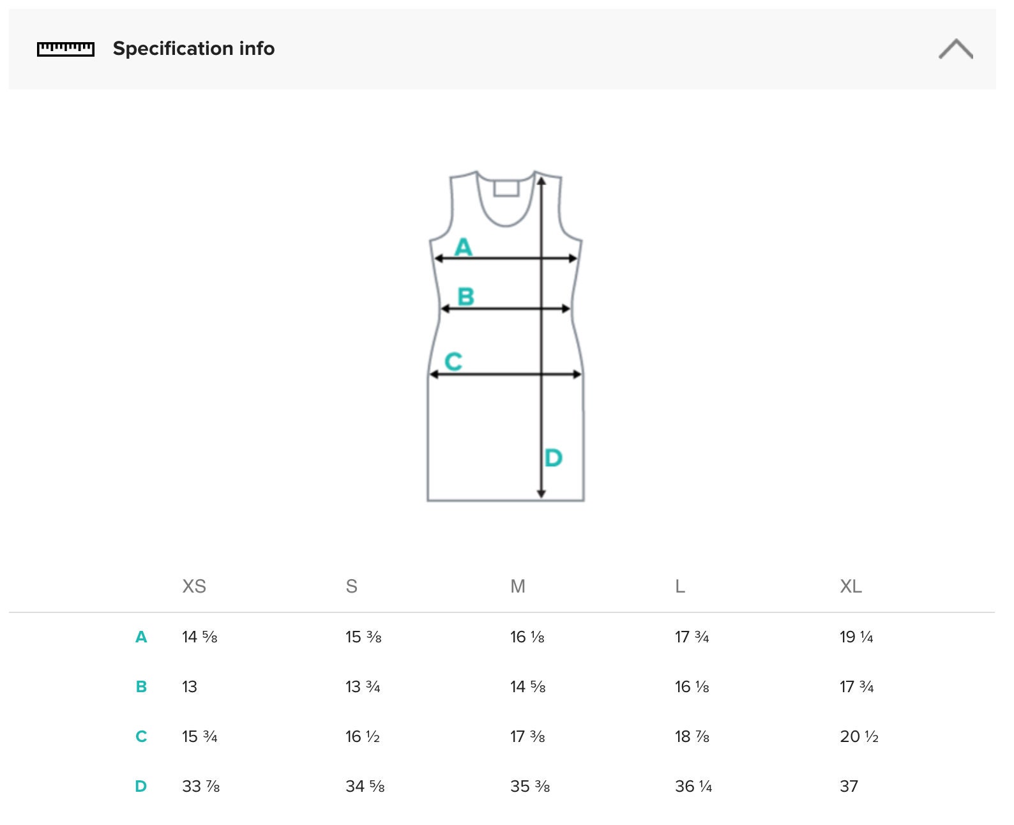1014x825 pixels.
Task: Click the teal letter C on the dress diagram
Action: pyautogui.click(x=453, y=361)
